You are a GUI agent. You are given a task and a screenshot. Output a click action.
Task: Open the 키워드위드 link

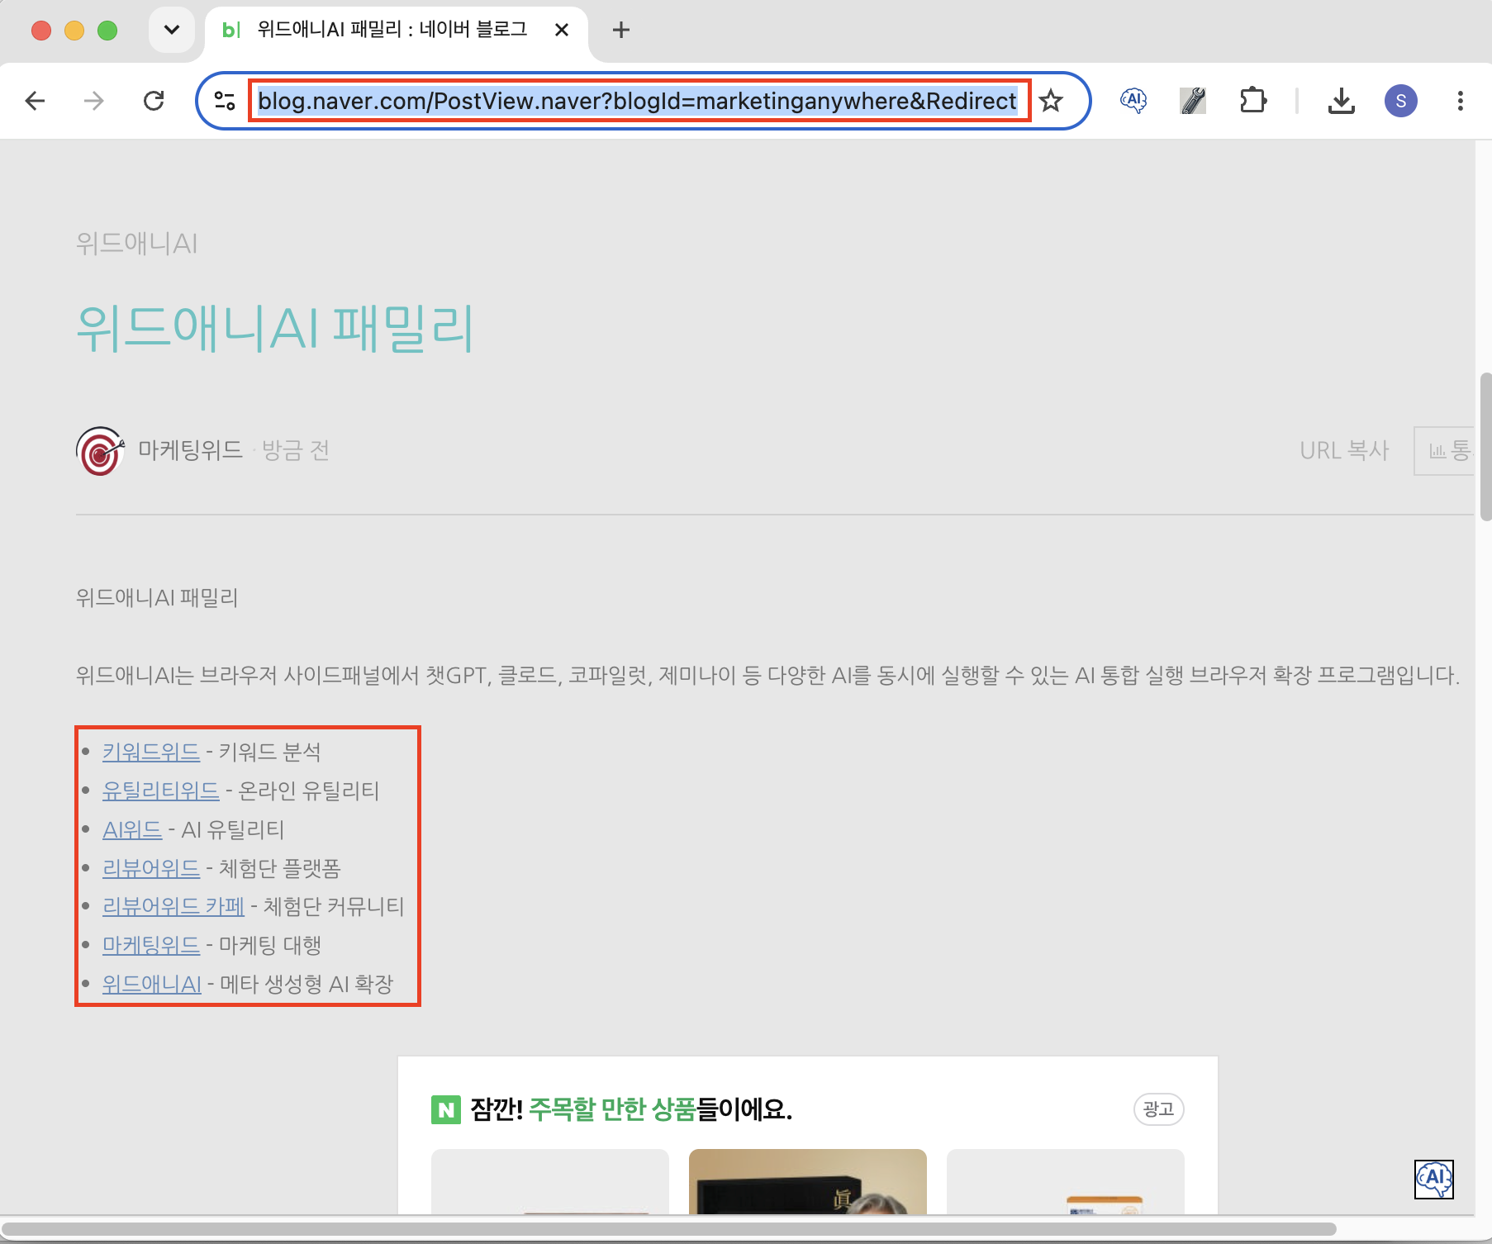pos(151,752)
